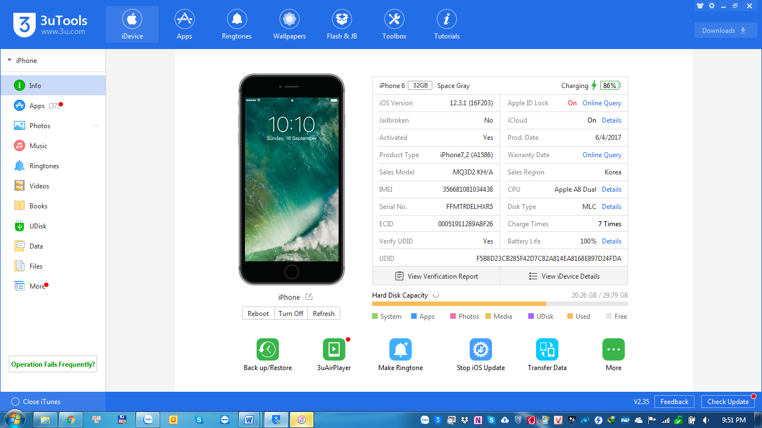
Task: Open the Flash & JB section
Action: (x=341, y=25)
